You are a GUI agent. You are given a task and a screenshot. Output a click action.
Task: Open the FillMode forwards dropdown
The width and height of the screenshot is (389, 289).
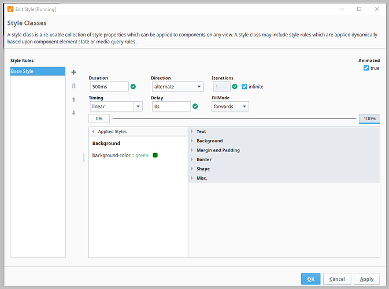tap(230, 106)
